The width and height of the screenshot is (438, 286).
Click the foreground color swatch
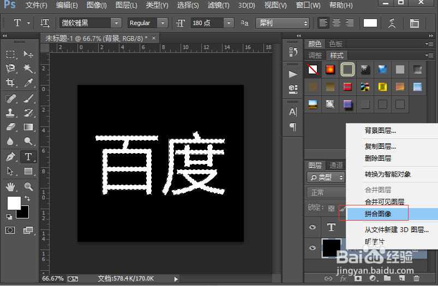tap(14, 203)
